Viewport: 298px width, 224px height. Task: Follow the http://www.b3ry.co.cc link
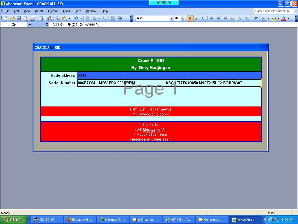click(150, 114)
